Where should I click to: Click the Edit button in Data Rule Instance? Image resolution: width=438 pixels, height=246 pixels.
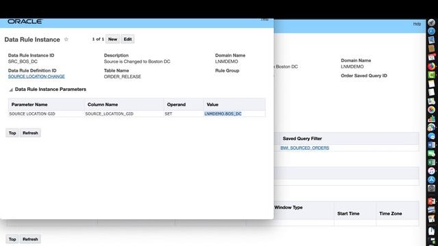(128, 40)
